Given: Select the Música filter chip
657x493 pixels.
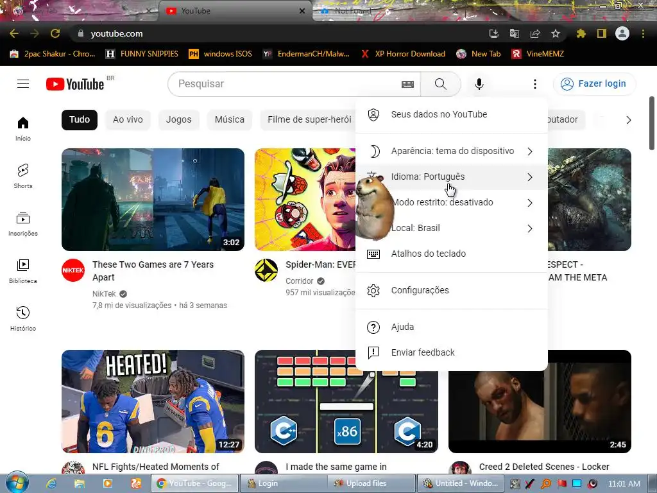Looking at the screenshot, I should (x=229, y=120).
